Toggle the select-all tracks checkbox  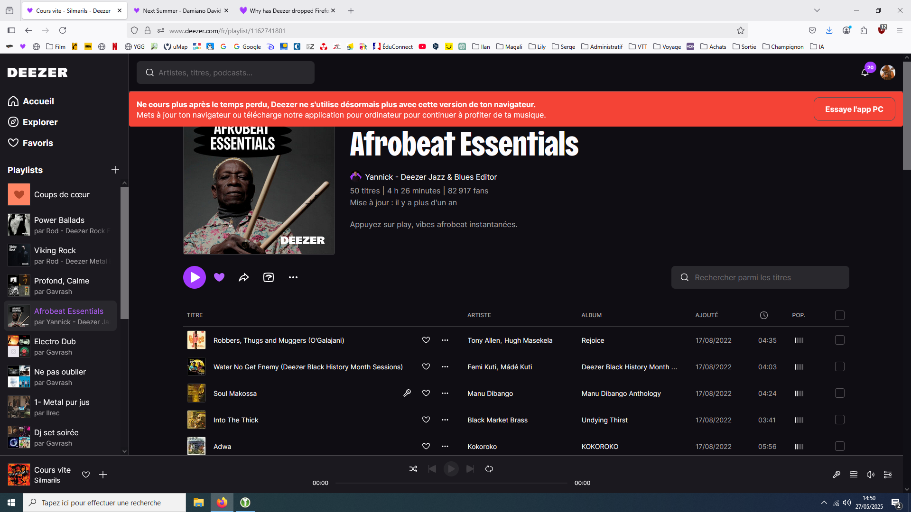click(x=839, y=315)
